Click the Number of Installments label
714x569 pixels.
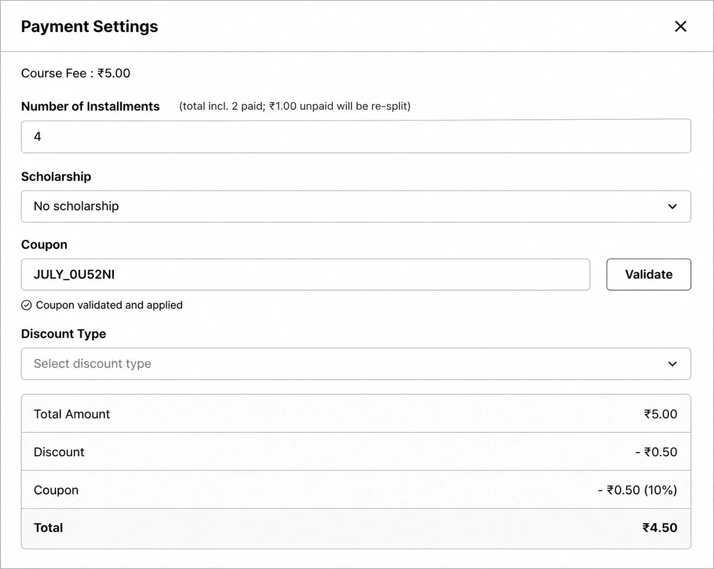[x=90, y=106]
